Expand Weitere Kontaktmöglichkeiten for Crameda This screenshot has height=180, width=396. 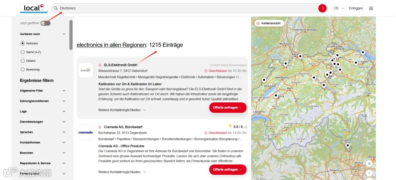pyautogui.click(x=122, y=172)
